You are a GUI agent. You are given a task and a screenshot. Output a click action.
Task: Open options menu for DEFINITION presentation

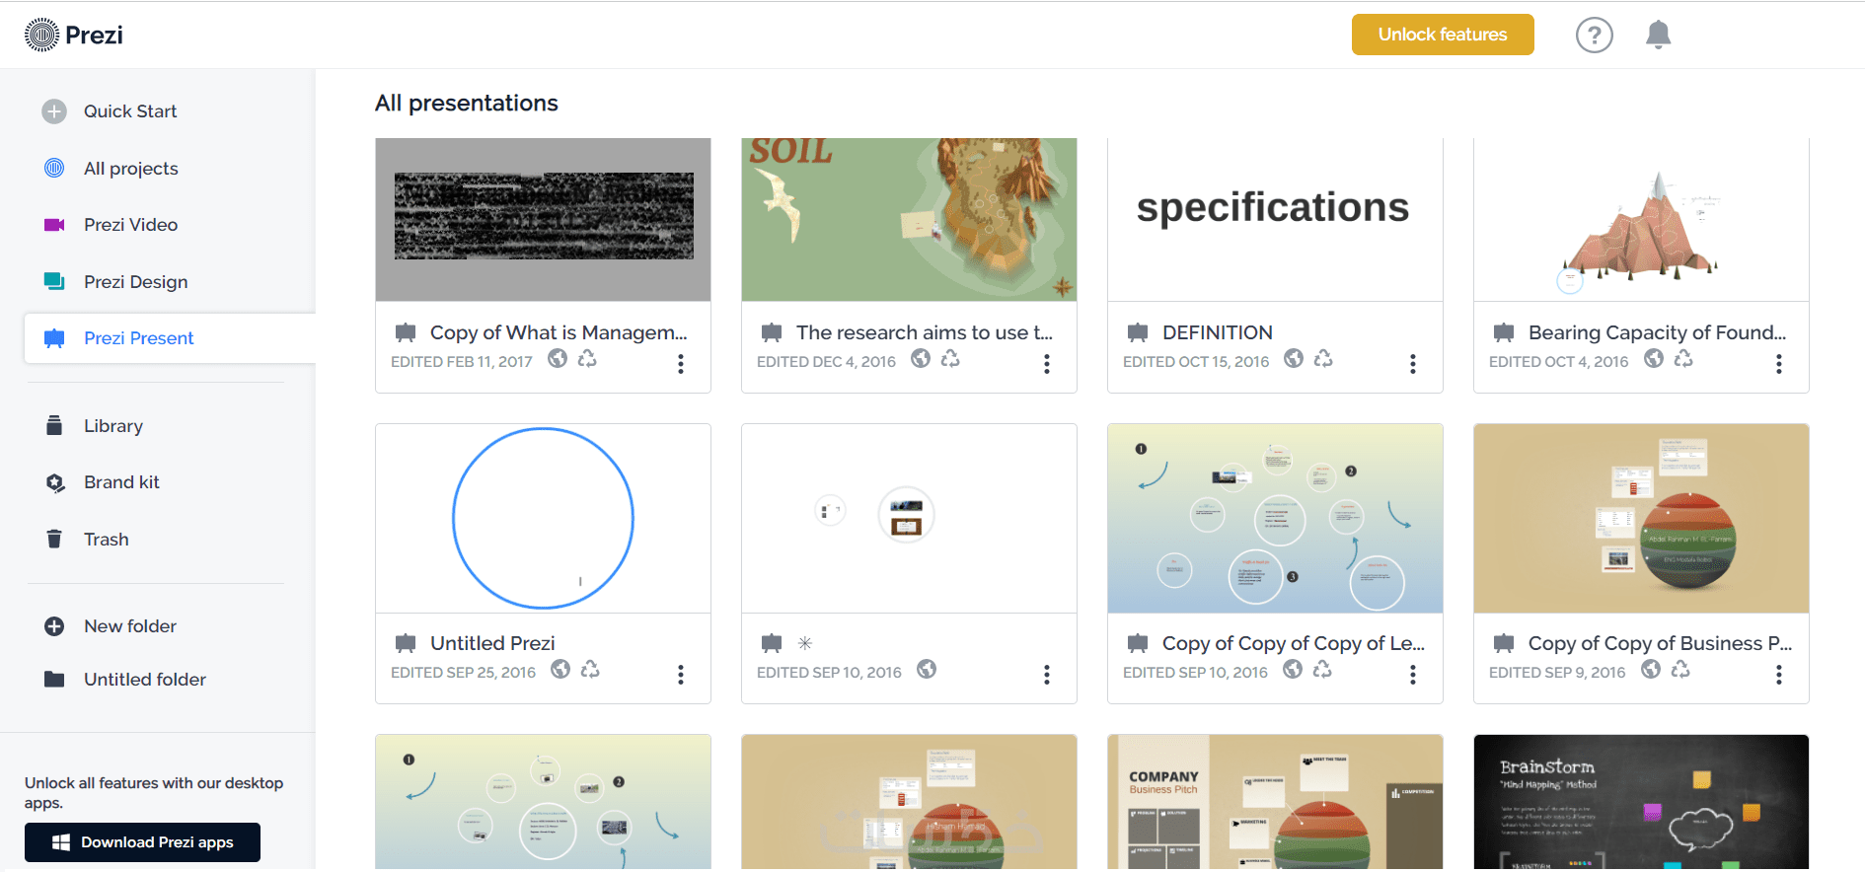pyautogui.click(x=1413, y=364)
